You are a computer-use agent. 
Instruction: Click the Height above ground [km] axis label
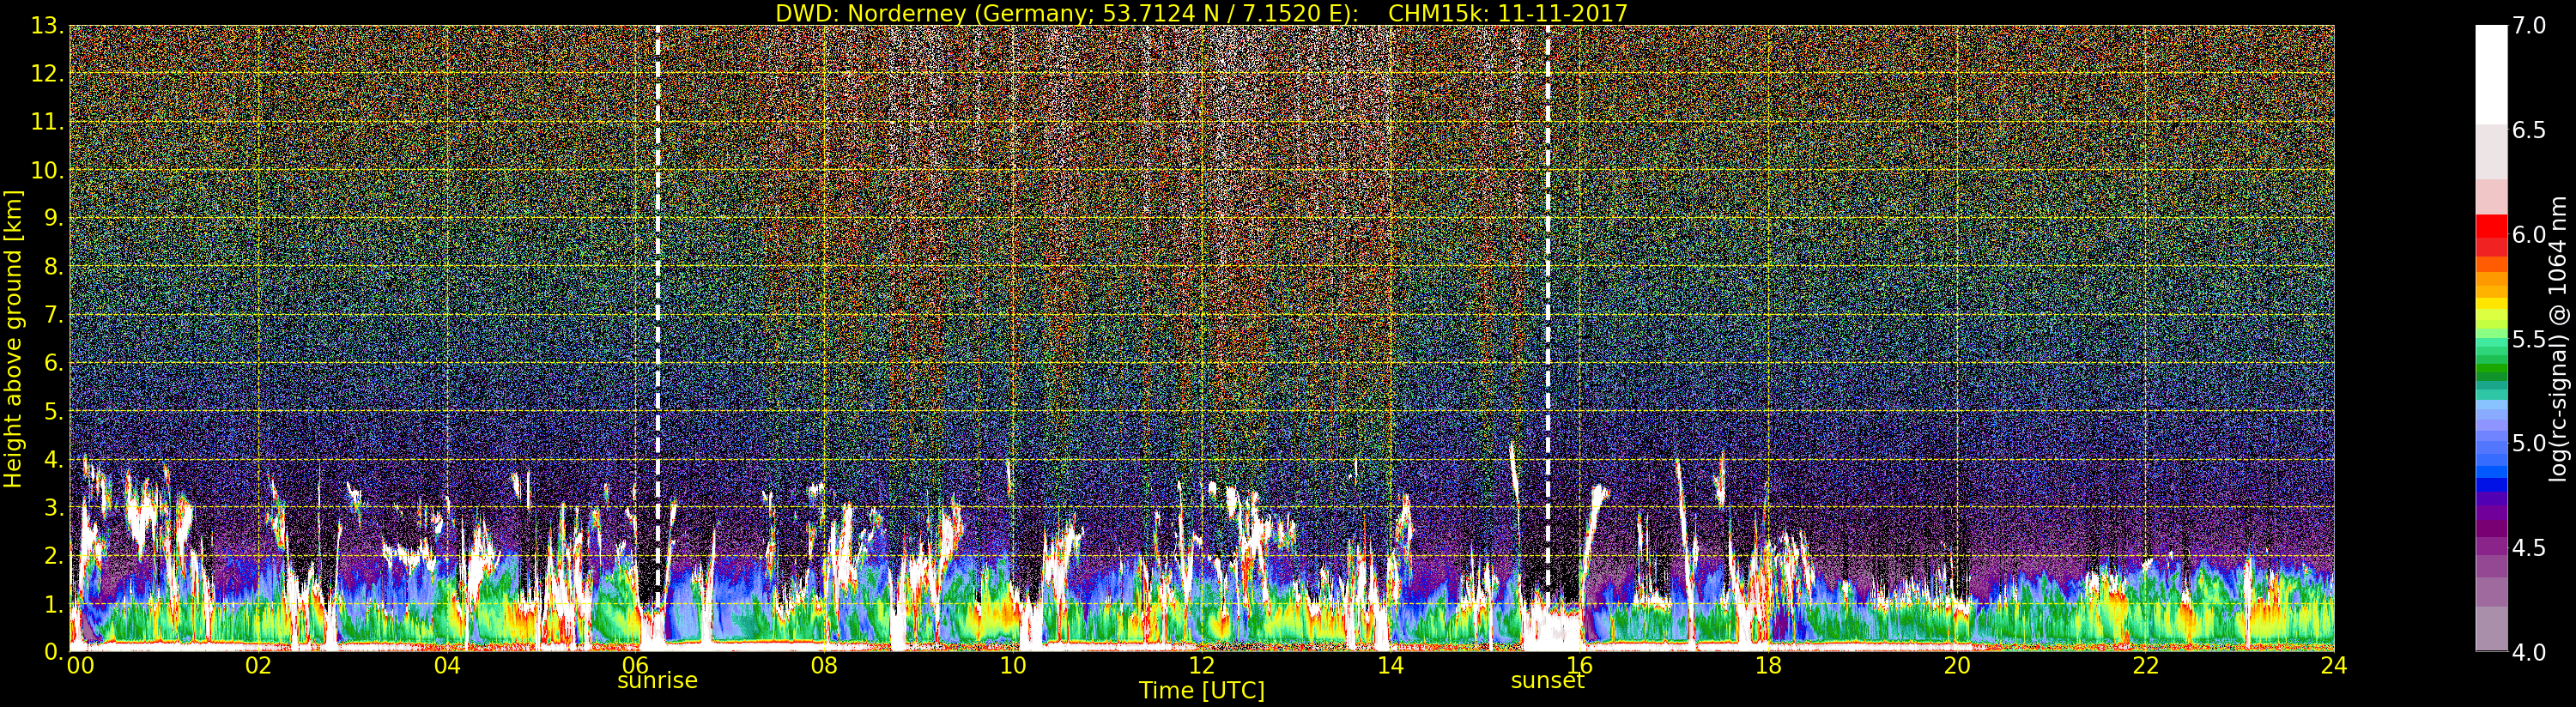13,338
